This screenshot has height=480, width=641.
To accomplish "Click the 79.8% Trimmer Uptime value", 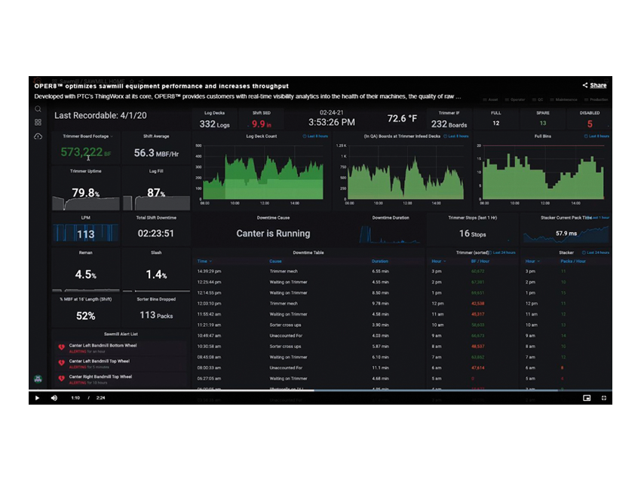I will pyautogui.click(x=86, y=192).
